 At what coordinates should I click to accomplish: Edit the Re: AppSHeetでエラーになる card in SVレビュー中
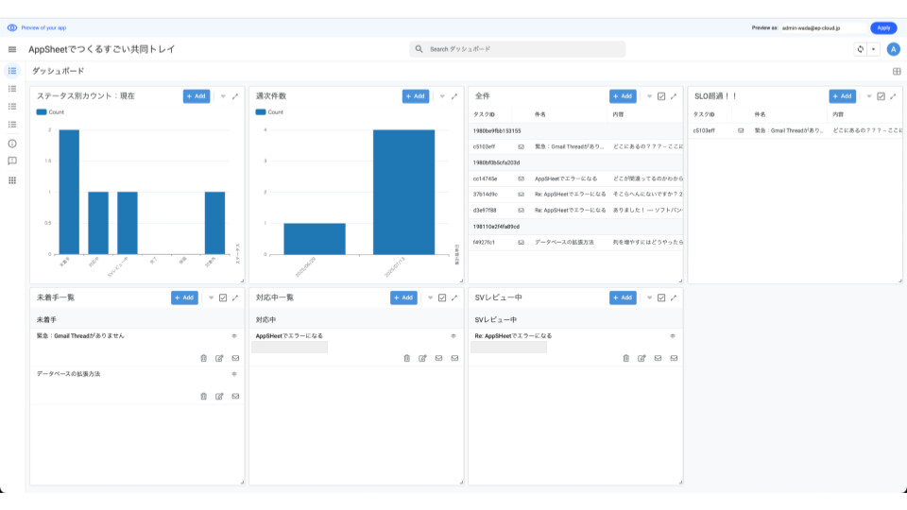point(642,359)
